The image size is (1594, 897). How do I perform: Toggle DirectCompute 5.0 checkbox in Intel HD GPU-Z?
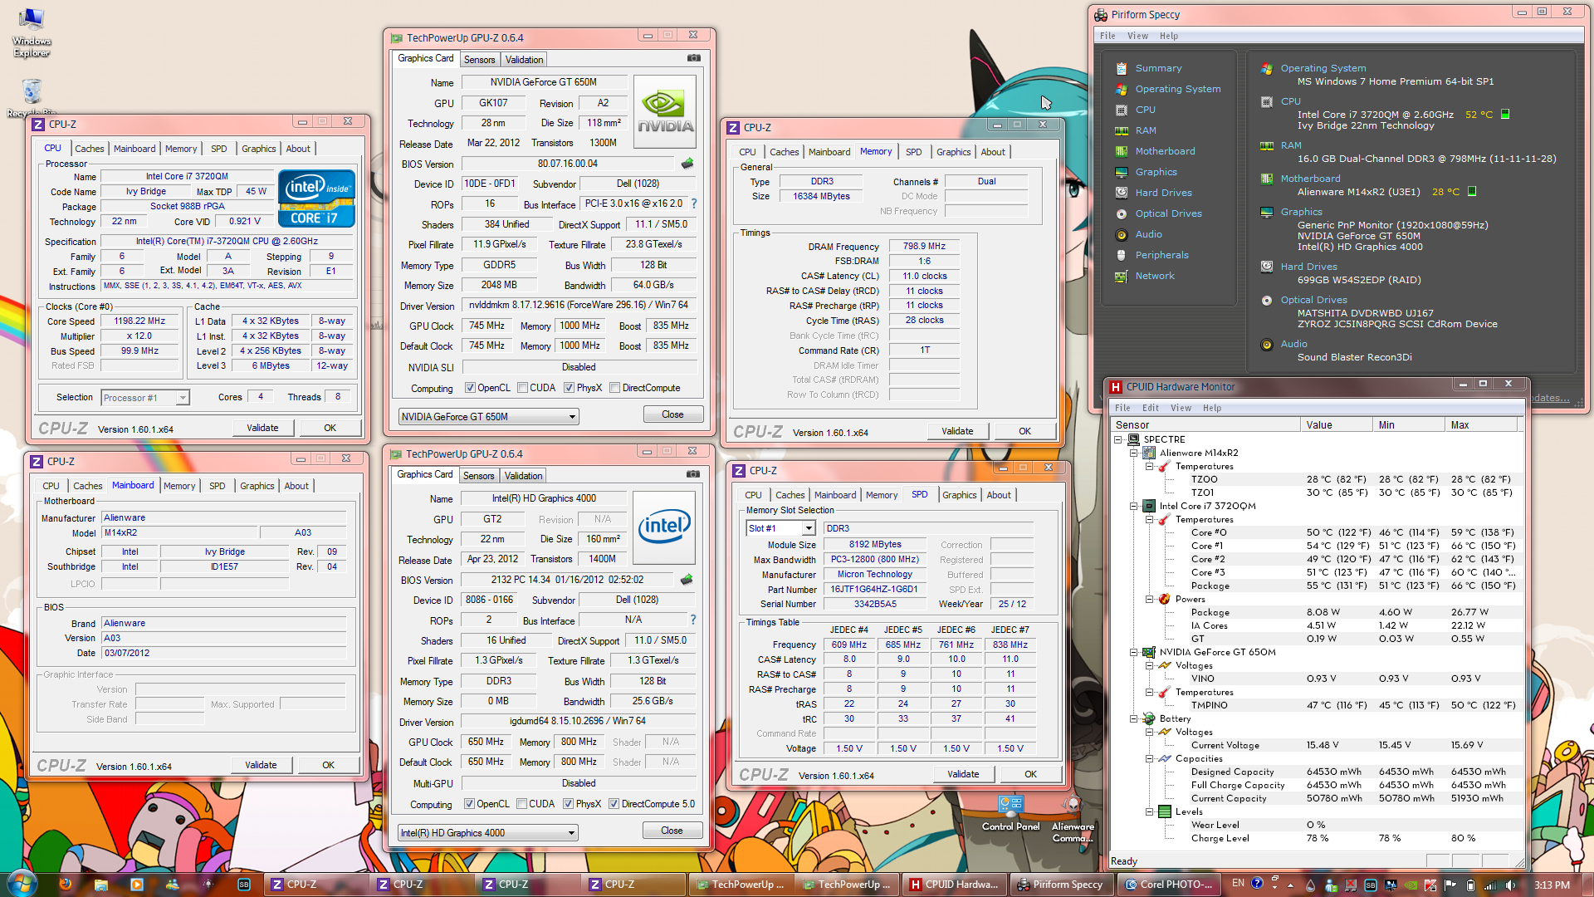click(x=614, y=804)
